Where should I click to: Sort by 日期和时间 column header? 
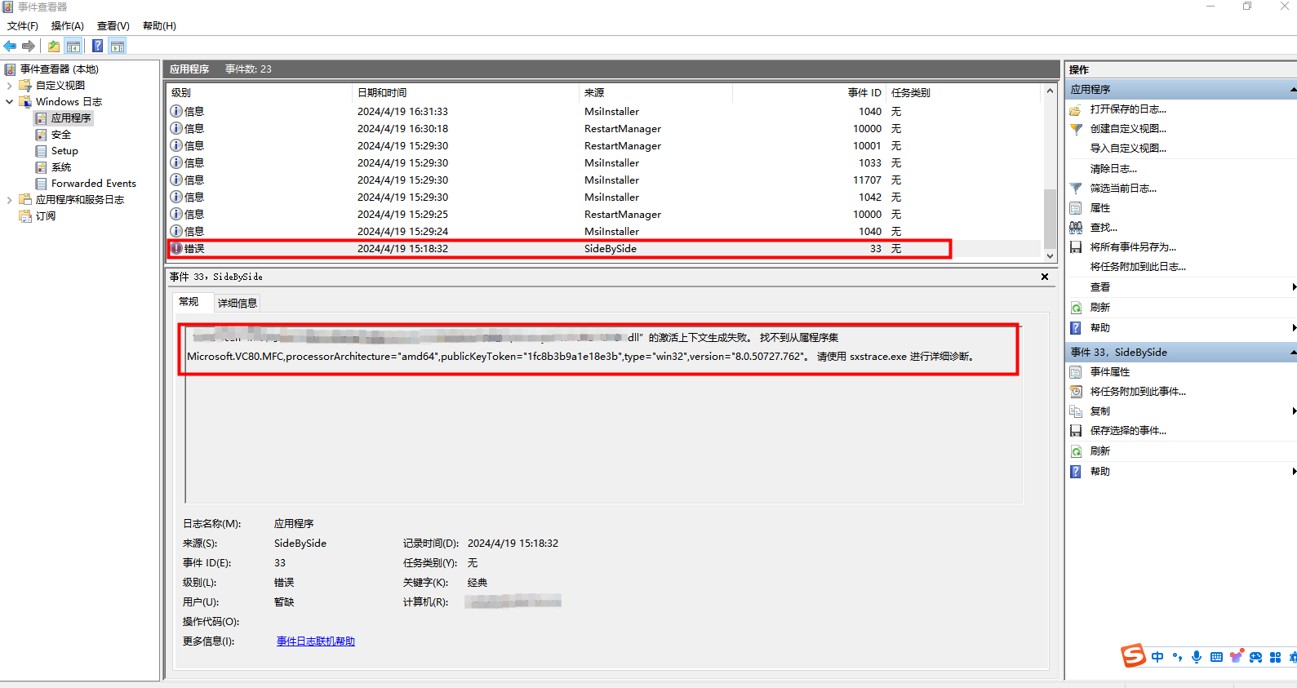point(465,92)
